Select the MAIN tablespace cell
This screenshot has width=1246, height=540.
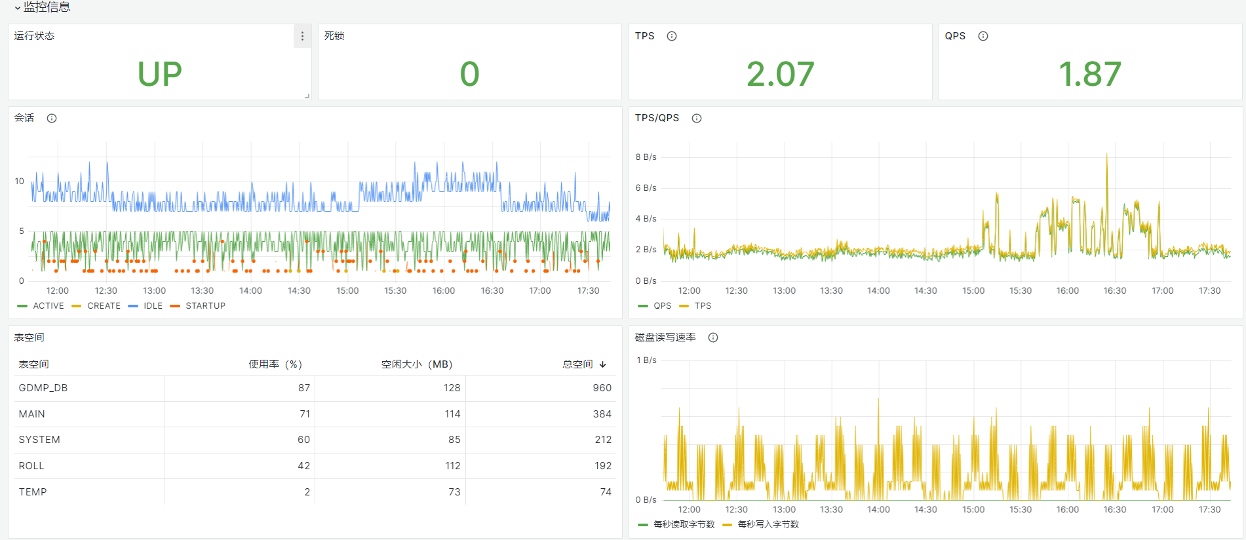[x=89, y=414]
